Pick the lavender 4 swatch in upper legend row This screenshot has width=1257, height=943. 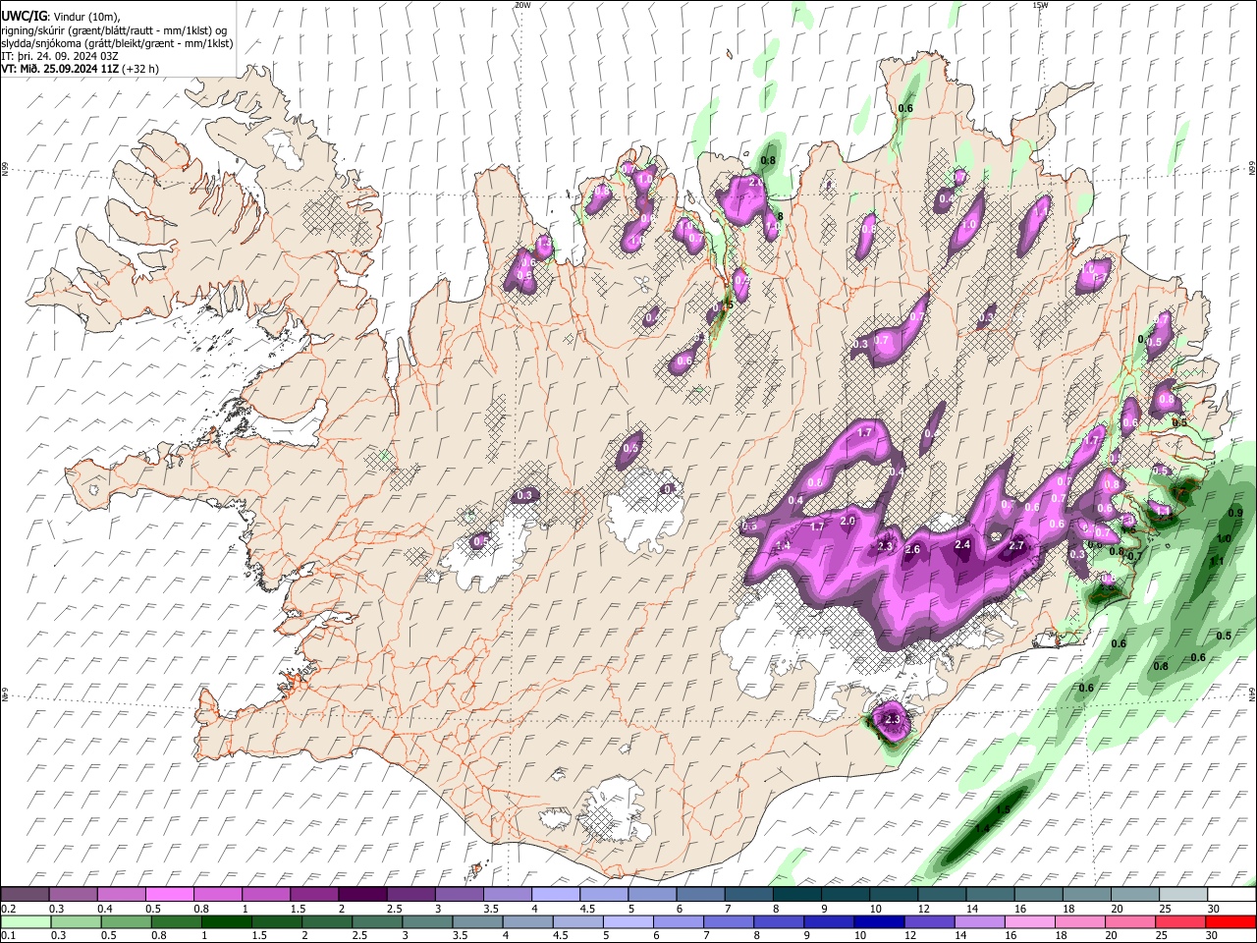point(556,894)
